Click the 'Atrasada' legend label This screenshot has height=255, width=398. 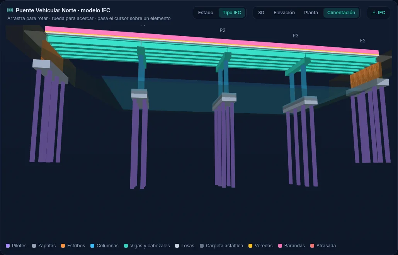326,246
